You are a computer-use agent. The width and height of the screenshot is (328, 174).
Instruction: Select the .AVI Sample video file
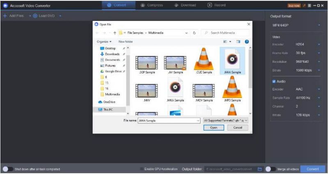[x=175, y=65]
